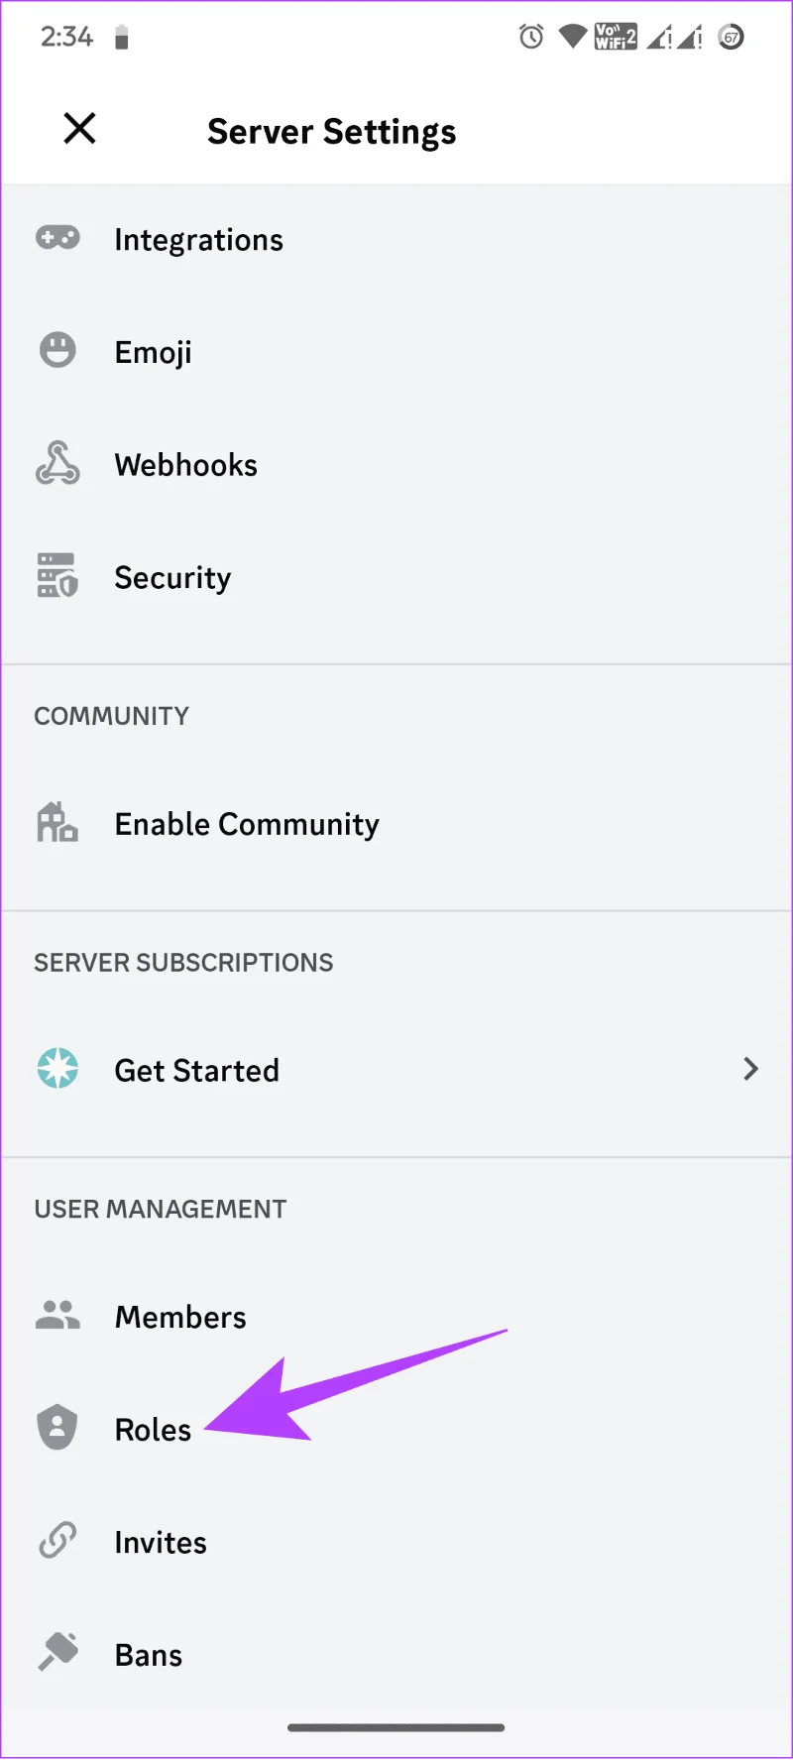Tap the Integrations gamepad icon
793x1760 pixels.
point(57,238)
